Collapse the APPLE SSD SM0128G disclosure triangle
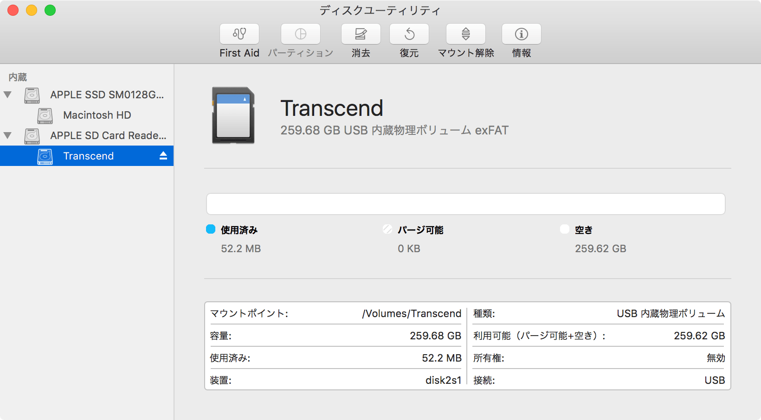 pos(7,95)
